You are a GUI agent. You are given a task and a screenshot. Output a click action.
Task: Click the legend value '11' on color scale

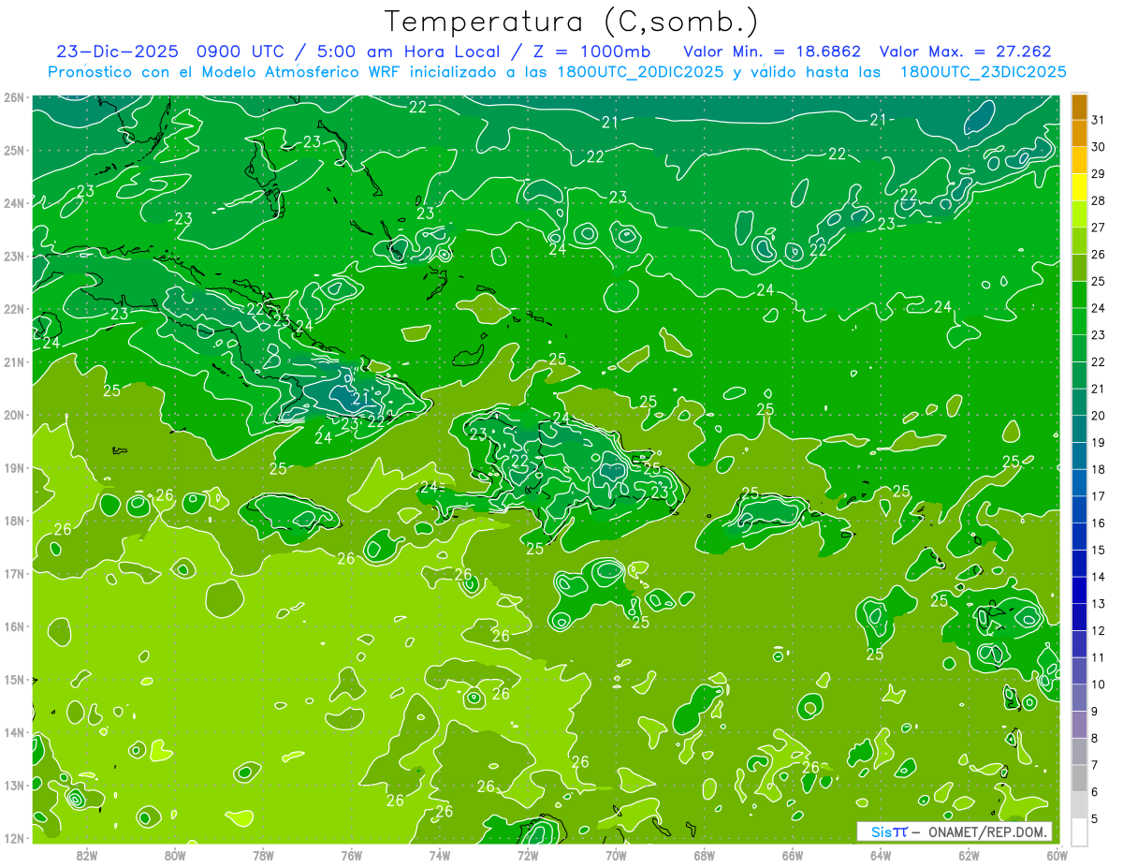pyautogui.click(x=1098, y=657)
